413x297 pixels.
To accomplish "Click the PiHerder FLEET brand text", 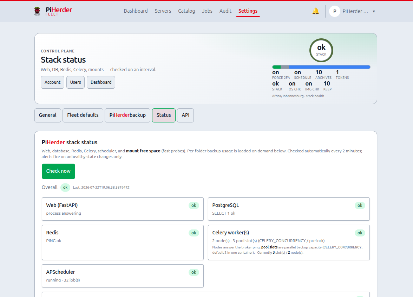I will point(59,11).
